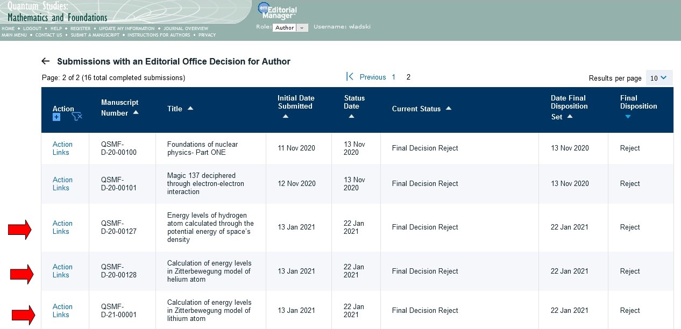Sort by Title using its arrow icon
This screenshot has height=329, width=681.
[x=190, y=109]
